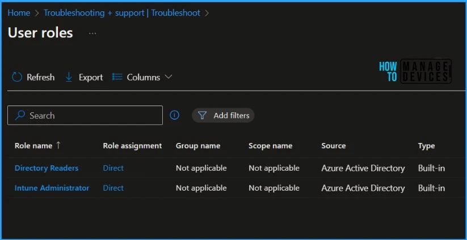Screen dimensions: 467x240
Task: Click the Export label
Action: click(91, 77)
